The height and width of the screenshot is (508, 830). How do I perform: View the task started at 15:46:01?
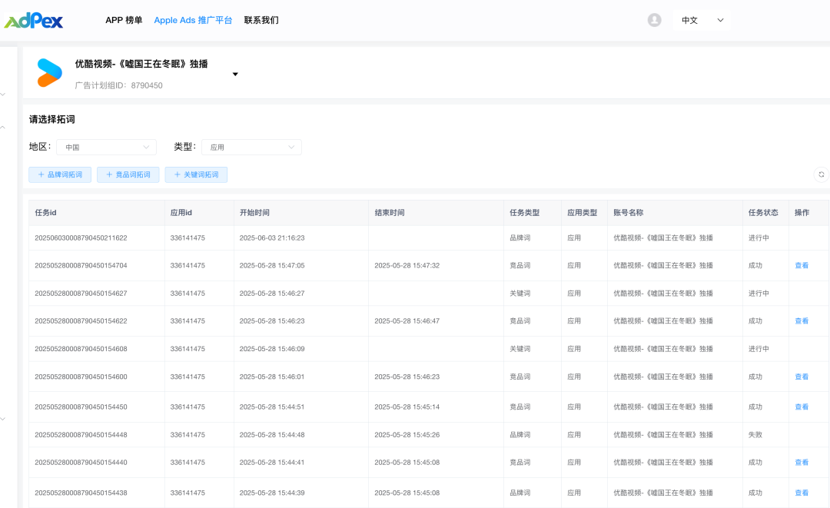tap(802, 377)
